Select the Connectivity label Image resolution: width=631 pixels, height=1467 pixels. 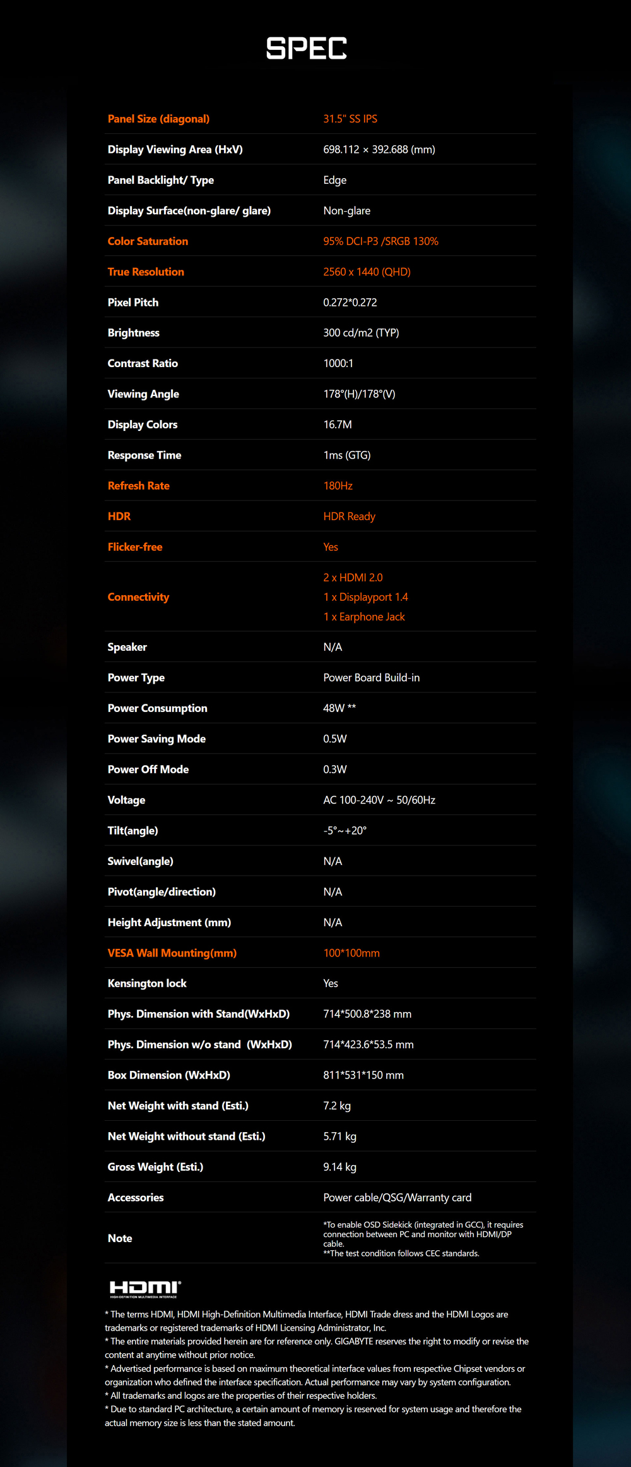(x=138, y=597)
